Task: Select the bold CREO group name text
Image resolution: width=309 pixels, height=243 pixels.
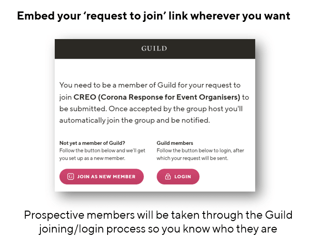Action: (157, 97)
